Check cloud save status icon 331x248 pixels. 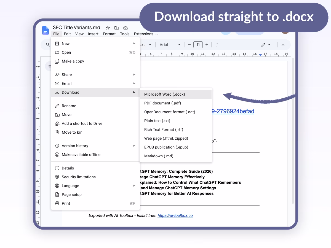[x=126, y=28]
